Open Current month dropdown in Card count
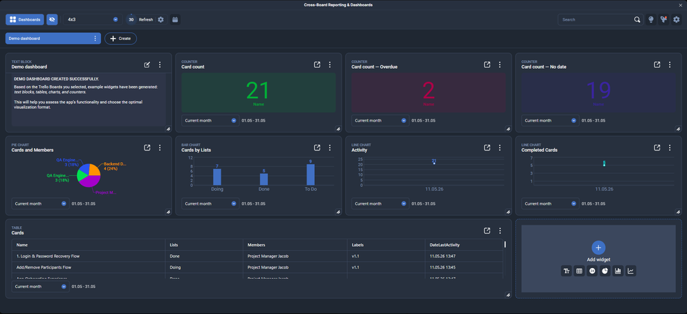Viewport: 687px width, 314px height. coord(210,120)
